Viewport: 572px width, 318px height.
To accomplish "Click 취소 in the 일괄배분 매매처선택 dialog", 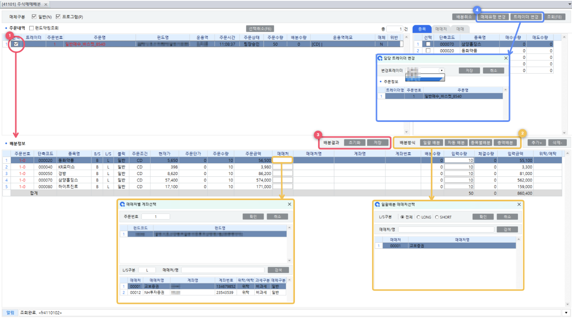I will [x=507, y=217].
